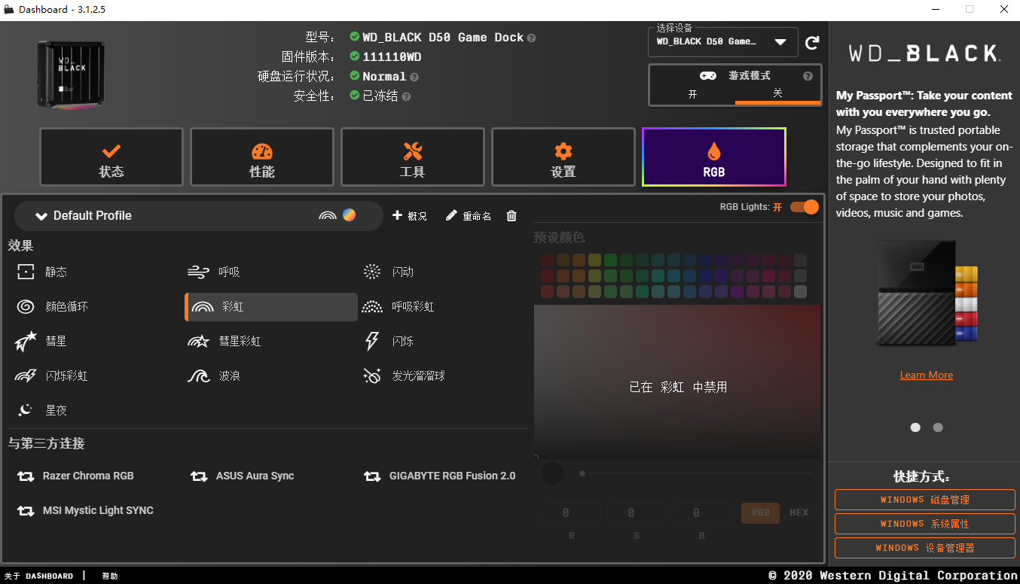Click the B value input field
The image size is (1020, 584).
(x=702, y=513)
